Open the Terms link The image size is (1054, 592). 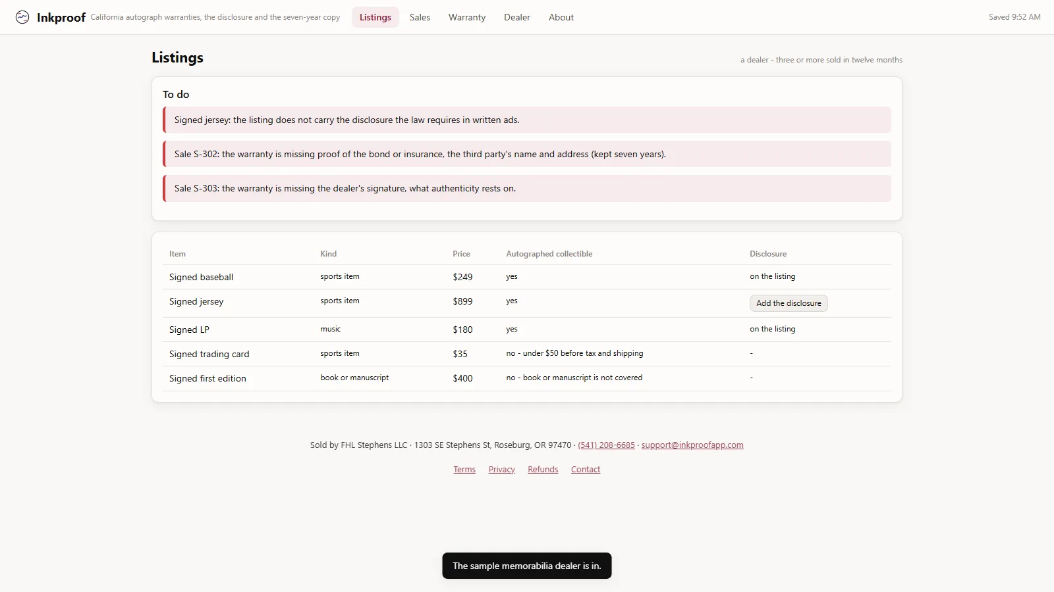point(464,470)
